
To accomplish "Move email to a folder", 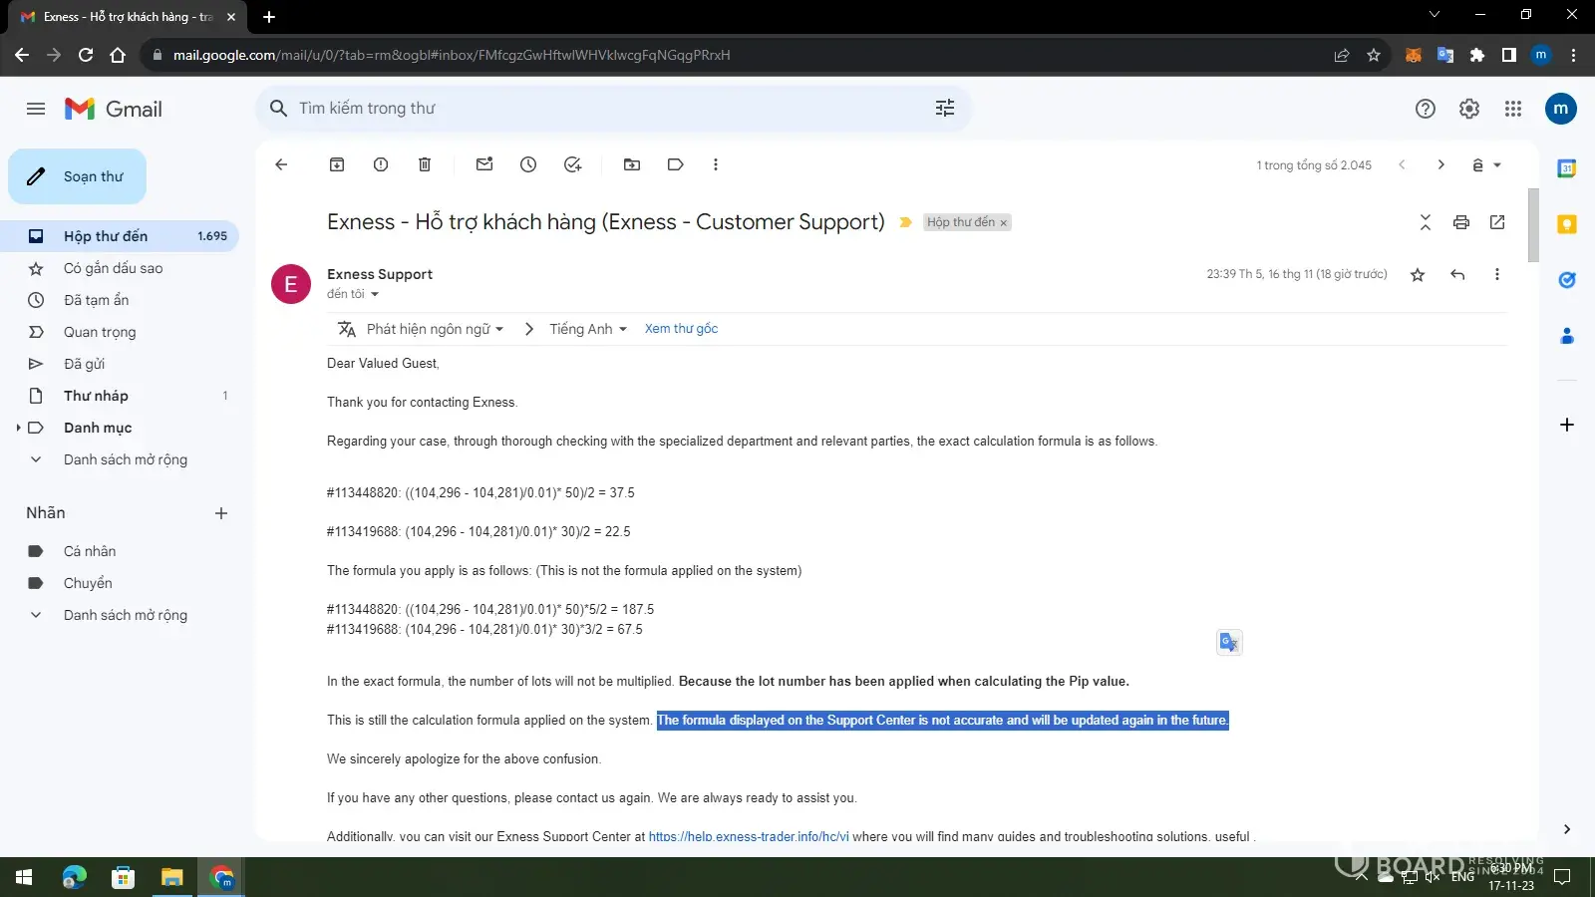I will (x=632, y=164).
